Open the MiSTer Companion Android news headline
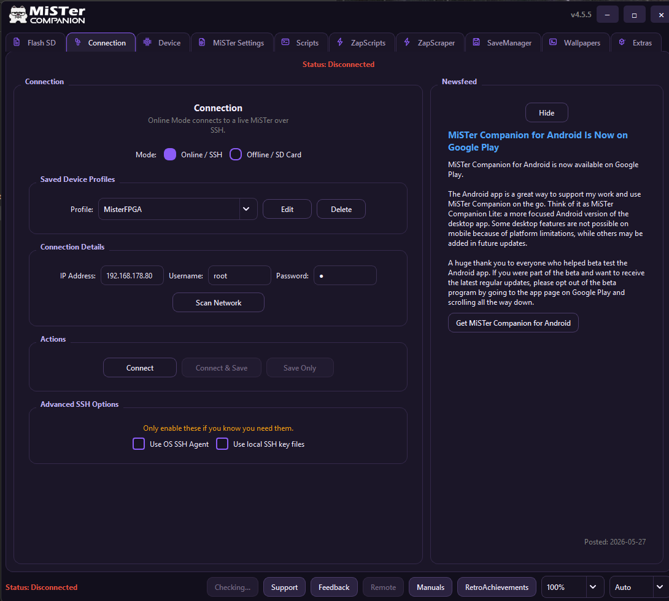Screen dimensions: 669x601 click(538, 141)
